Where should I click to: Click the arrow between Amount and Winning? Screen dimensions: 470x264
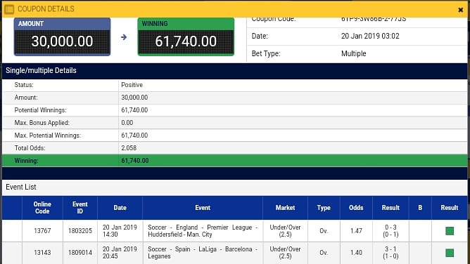[x=124, y=37]
